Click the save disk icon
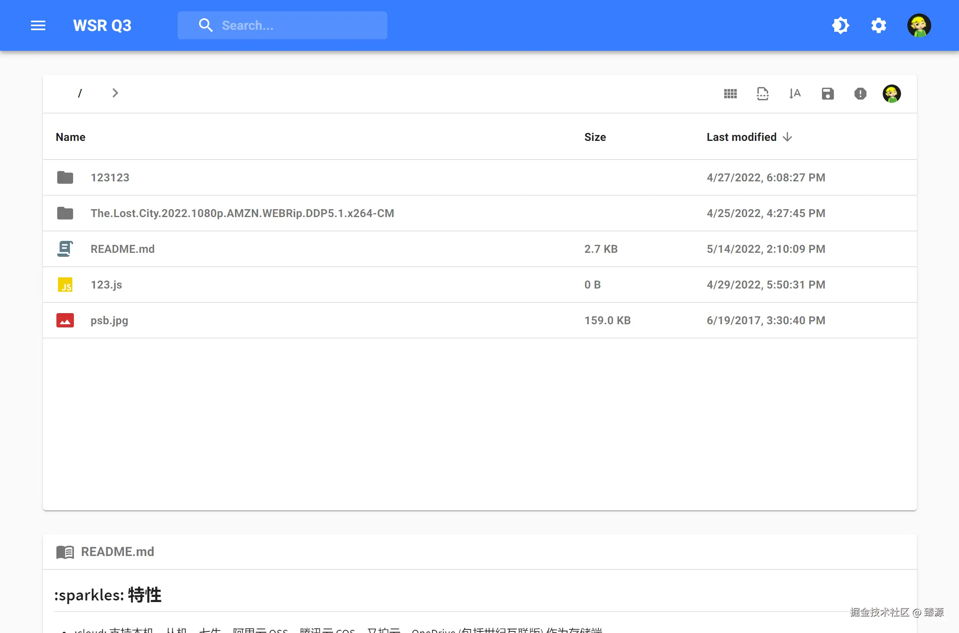 pyautogui.click(x=827, y=94)
